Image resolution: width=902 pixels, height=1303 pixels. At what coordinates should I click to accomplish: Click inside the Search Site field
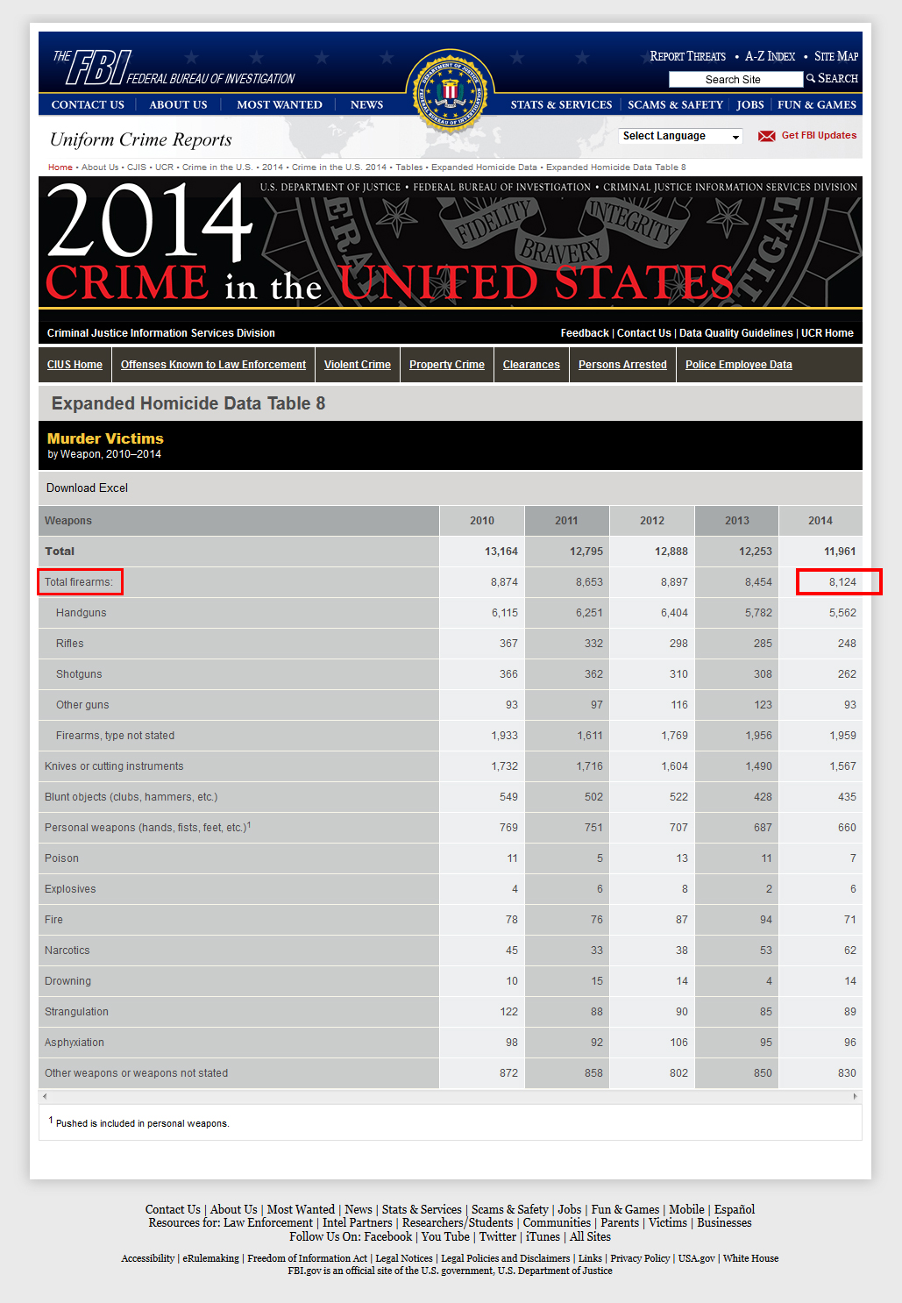point(735,80)
